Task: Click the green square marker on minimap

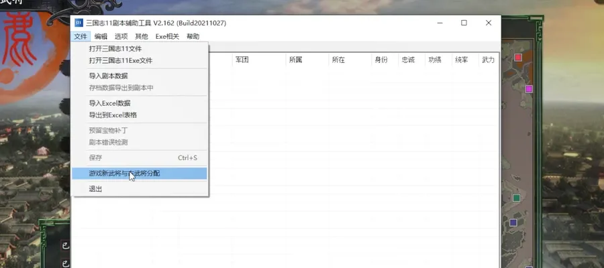Action: point(517,198)
